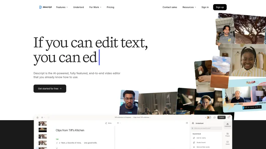Select the first scene thumbnail
Image resolution: width=266 pixels, height=149 pixels.
point(43,123)
